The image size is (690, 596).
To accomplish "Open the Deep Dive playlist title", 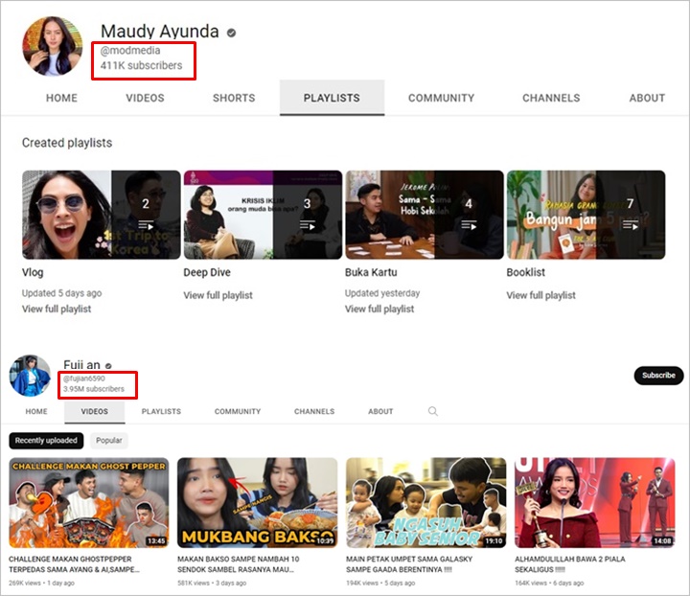I will coord(207,273).
